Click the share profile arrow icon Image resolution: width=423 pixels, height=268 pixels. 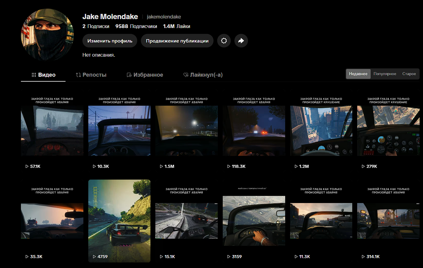(241, 41)
